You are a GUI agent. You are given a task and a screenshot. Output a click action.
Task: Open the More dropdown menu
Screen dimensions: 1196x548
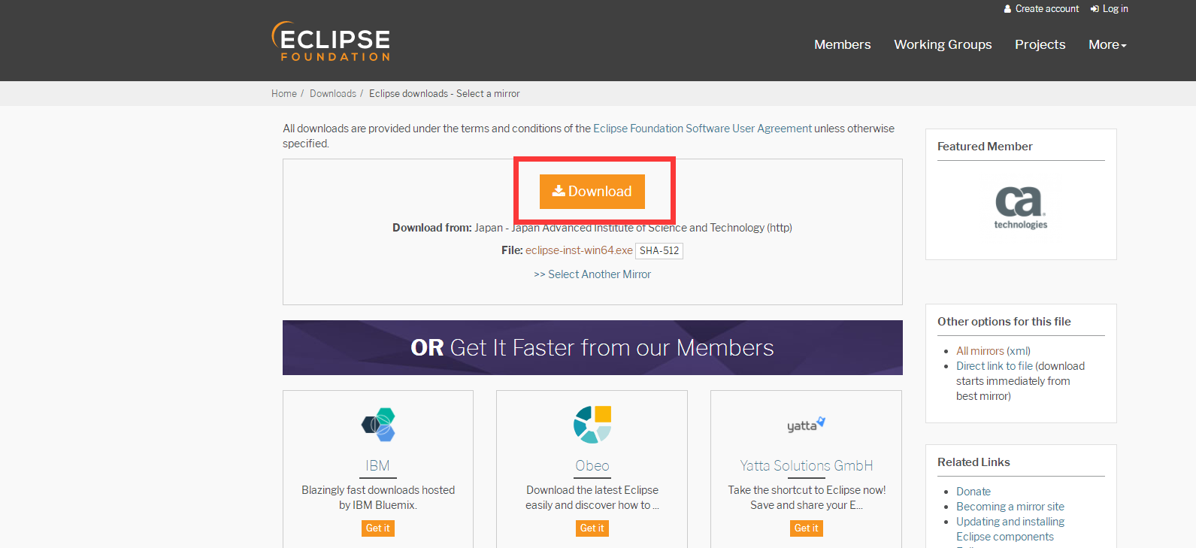(x=1107, y=44)
